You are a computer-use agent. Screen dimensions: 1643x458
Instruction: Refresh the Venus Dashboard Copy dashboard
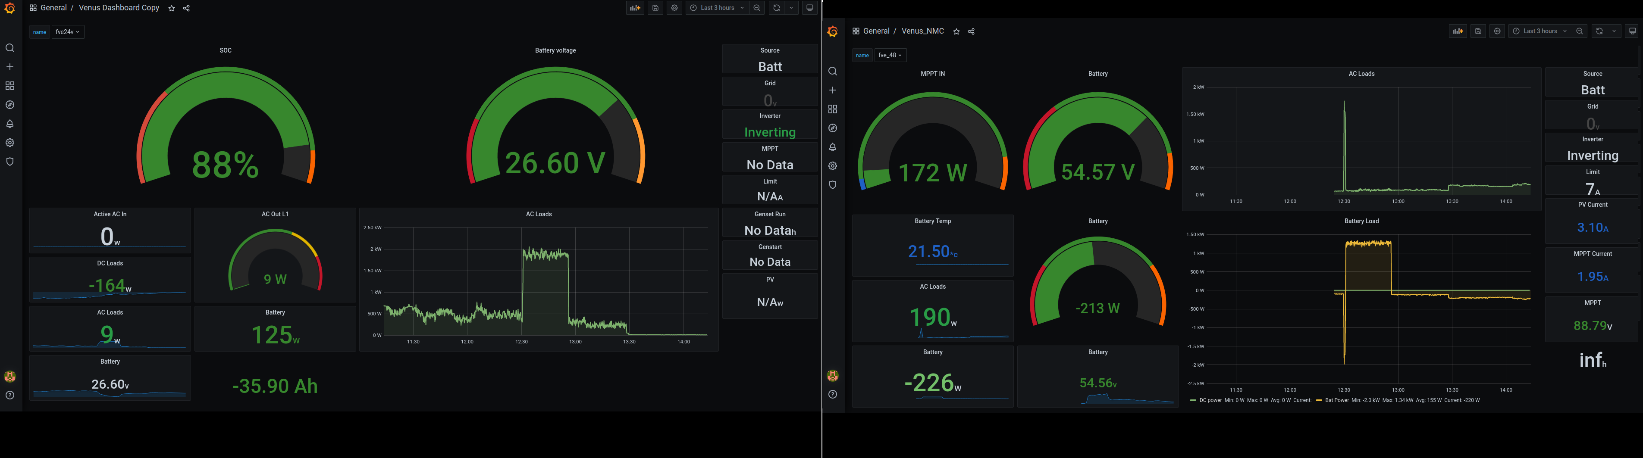(x=776, y=8)
